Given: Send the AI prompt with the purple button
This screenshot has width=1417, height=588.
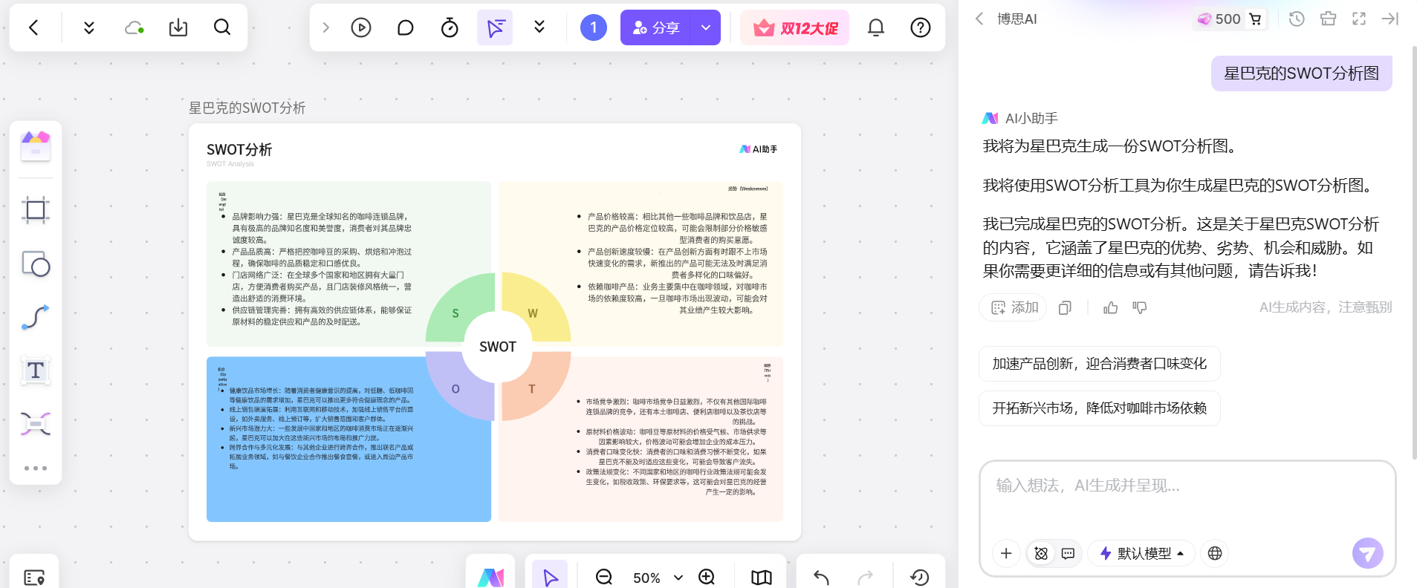Looking at the screenshot, I should (1367, 553).
